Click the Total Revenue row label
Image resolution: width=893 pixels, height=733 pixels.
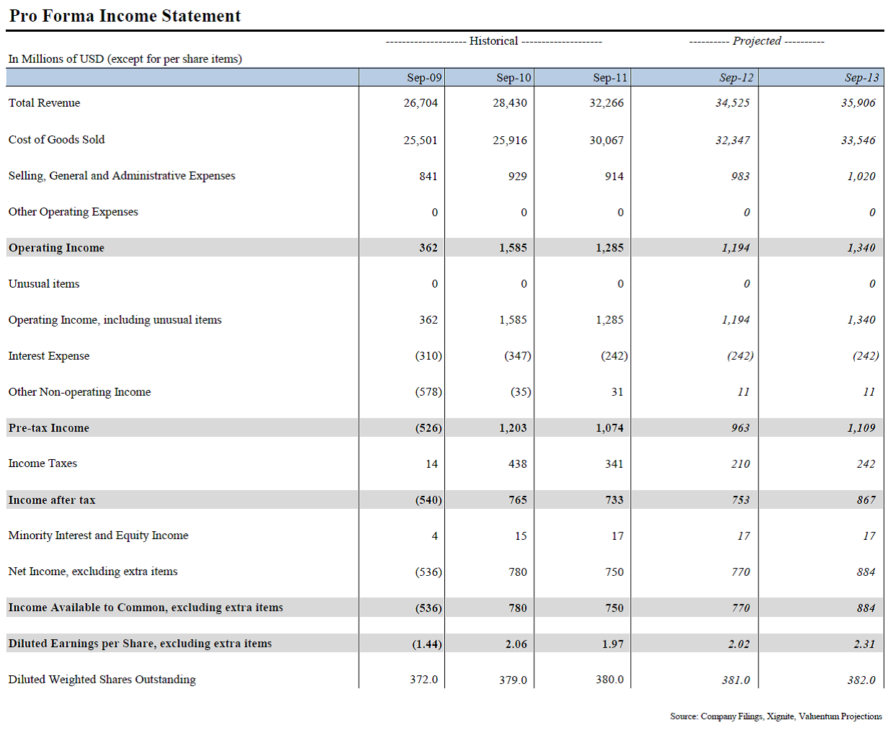click(44, 103)
